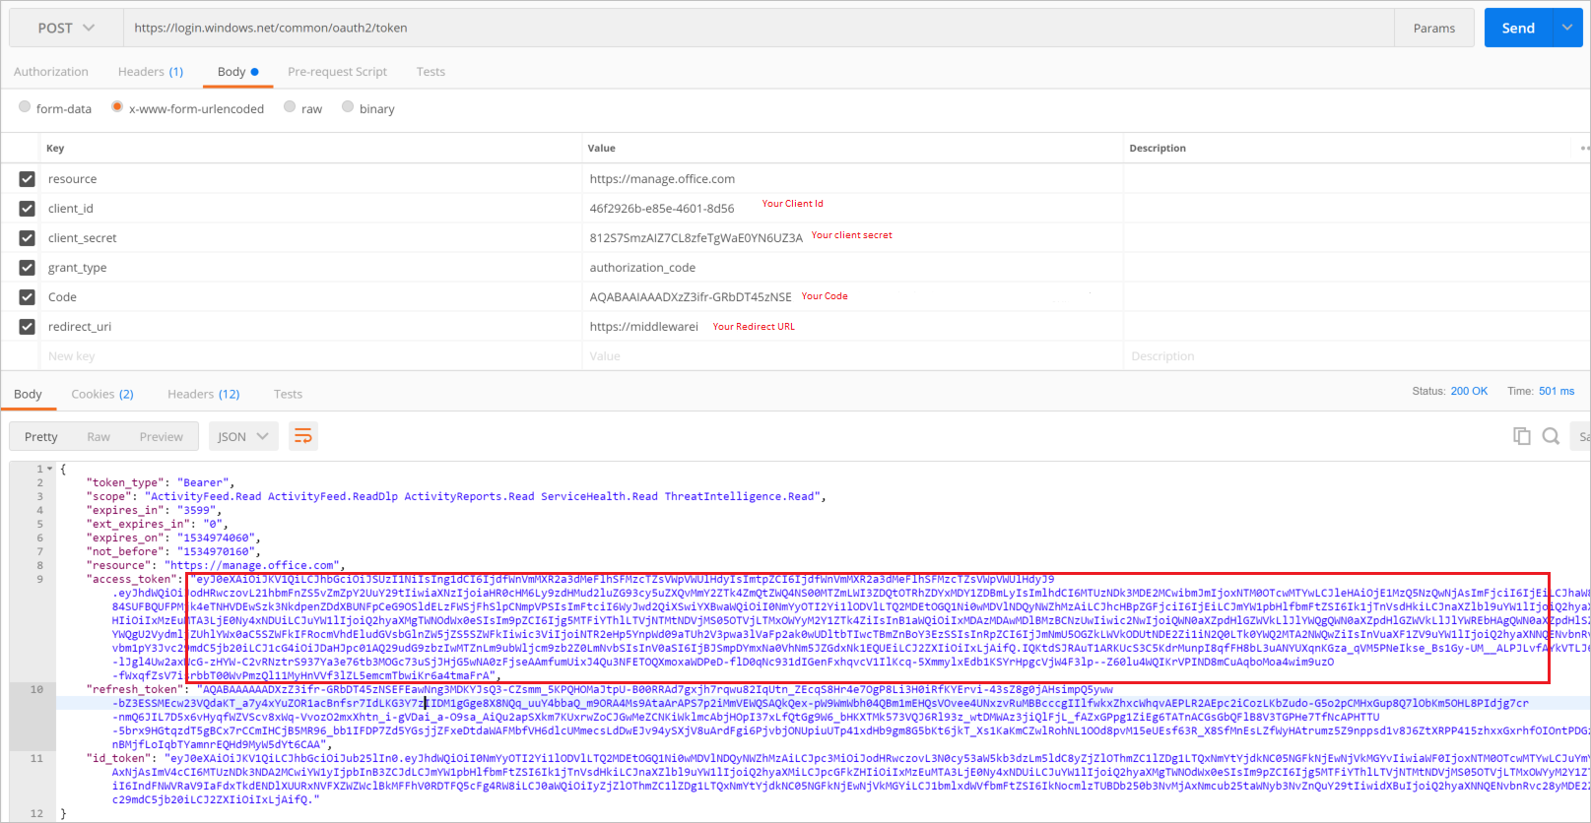Copy response body with copy icon

tap(1521, 436)
